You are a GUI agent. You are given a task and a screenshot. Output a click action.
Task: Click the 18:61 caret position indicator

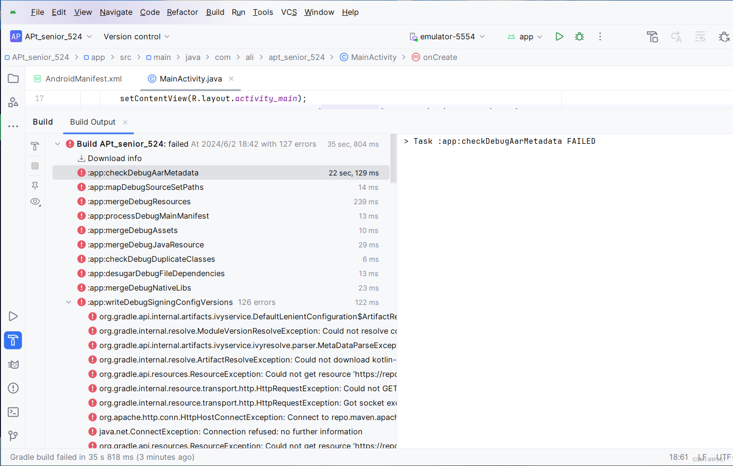click(x=678, y=457)
